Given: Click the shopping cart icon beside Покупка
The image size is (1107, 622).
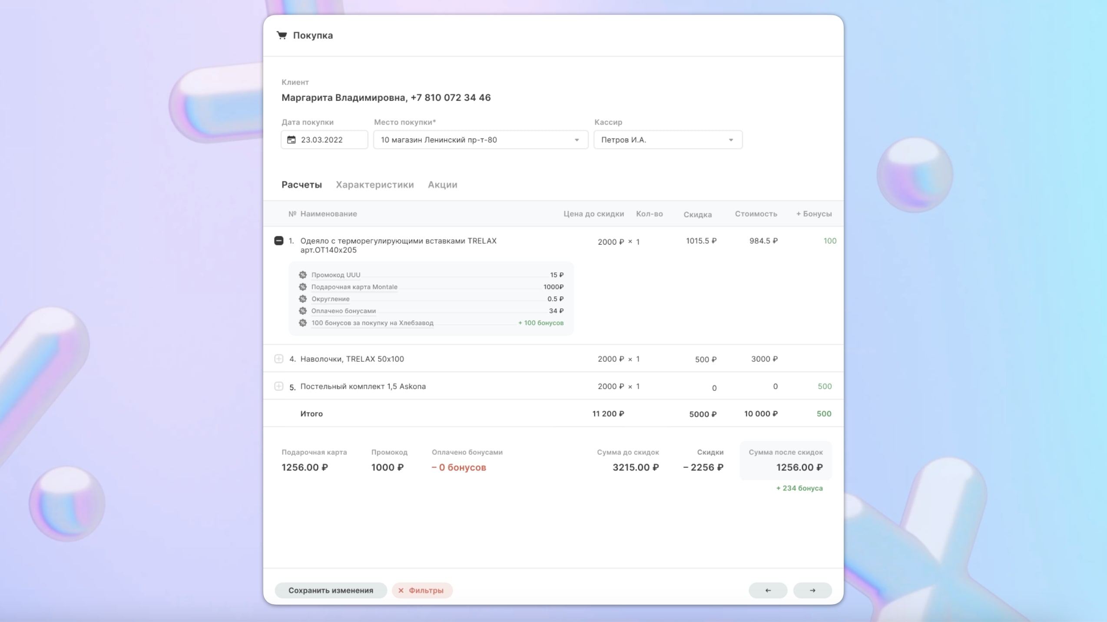Looking at the screenshot, I should click(282, 35).
